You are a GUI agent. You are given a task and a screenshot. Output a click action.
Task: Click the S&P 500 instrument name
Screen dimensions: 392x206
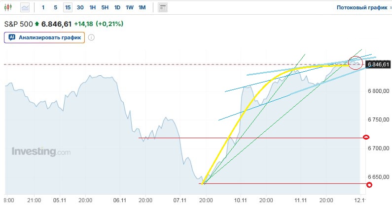coord(18,24)
